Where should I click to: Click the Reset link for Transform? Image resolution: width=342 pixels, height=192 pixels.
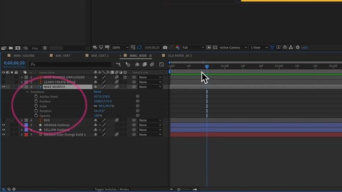click(97, 92)
